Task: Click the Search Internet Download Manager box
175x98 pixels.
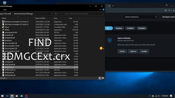Action: pyautogui.click(x=81, y=14)
